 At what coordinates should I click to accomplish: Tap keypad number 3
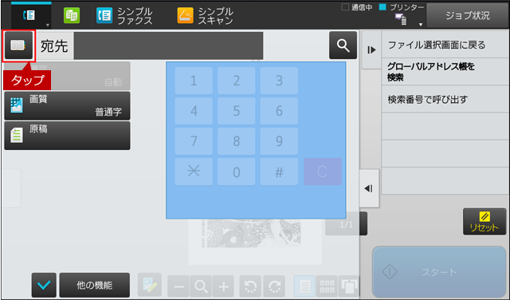click(x=279, y=81)
